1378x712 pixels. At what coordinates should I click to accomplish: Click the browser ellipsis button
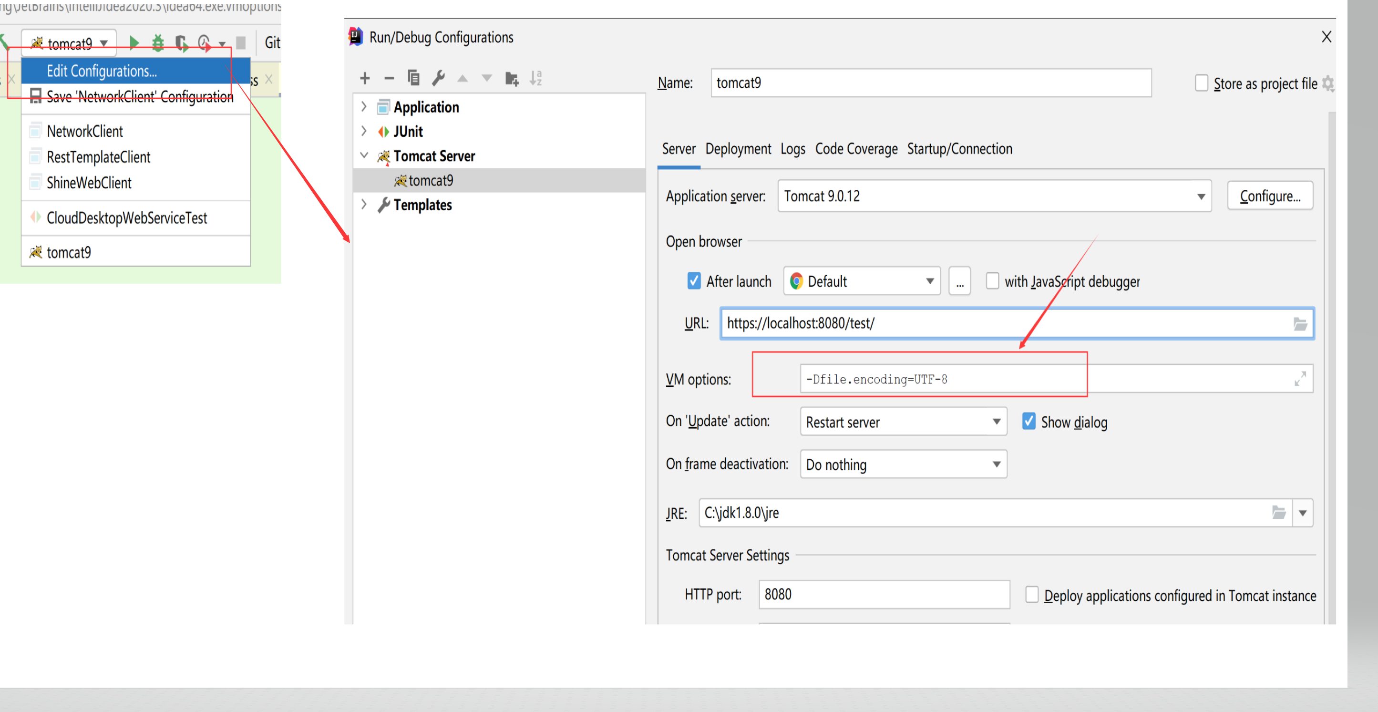tap(960, 281)
